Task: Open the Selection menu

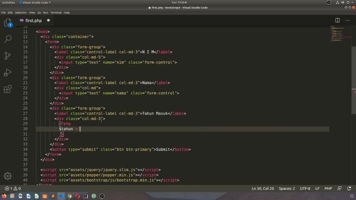Action: (x=21, y=12)
